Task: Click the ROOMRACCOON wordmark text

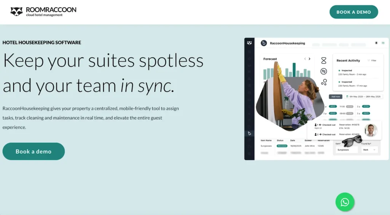Action: click(51, 10)
